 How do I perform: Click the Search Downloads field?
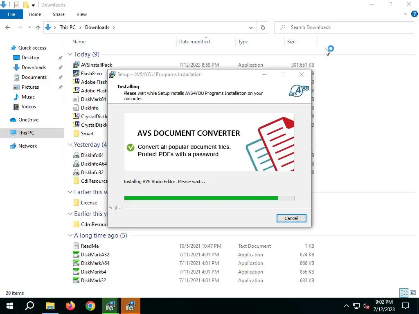[344, 27]
